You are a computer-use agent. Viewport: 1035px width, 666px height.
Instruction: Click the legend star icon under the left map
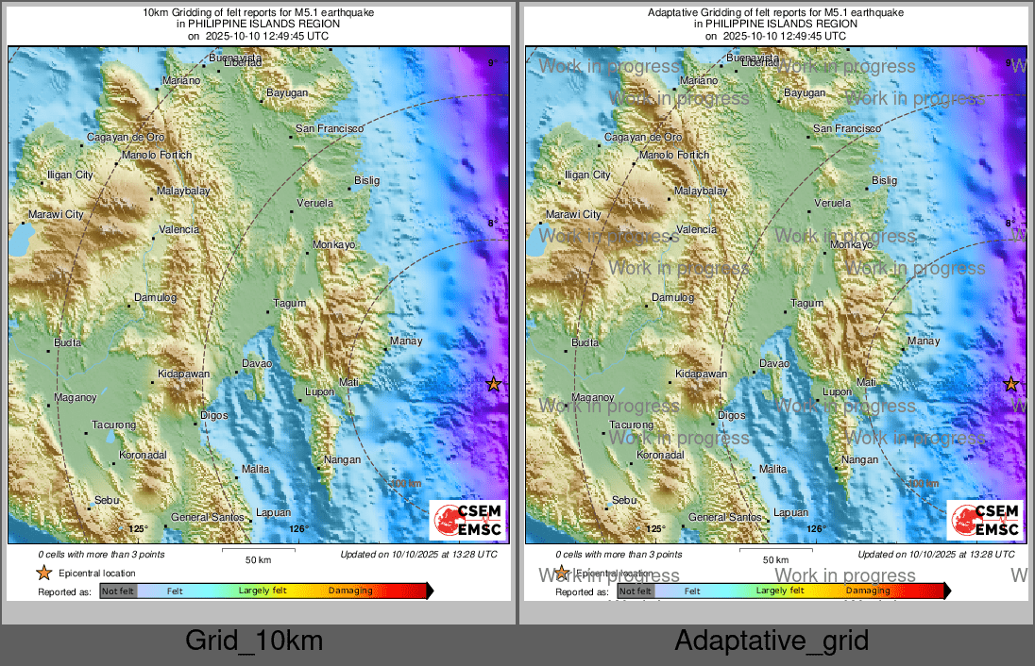click(x=43, y=573)
